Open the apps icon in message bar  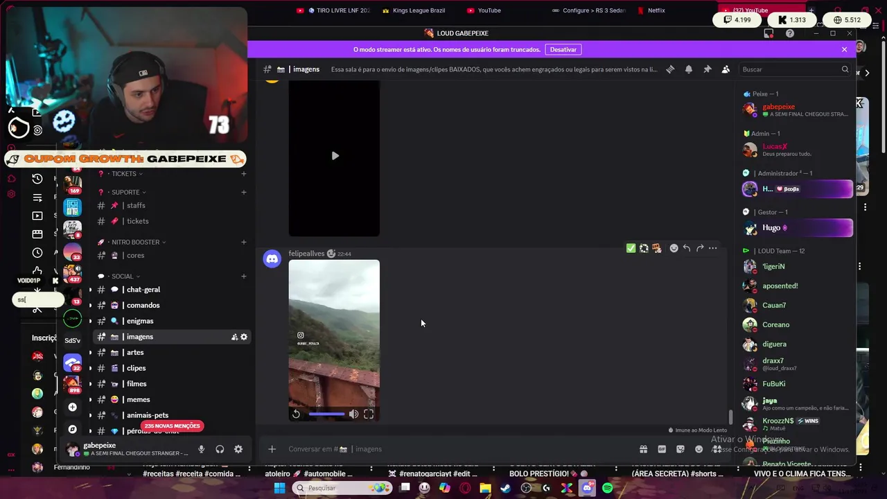pos(717,449)
